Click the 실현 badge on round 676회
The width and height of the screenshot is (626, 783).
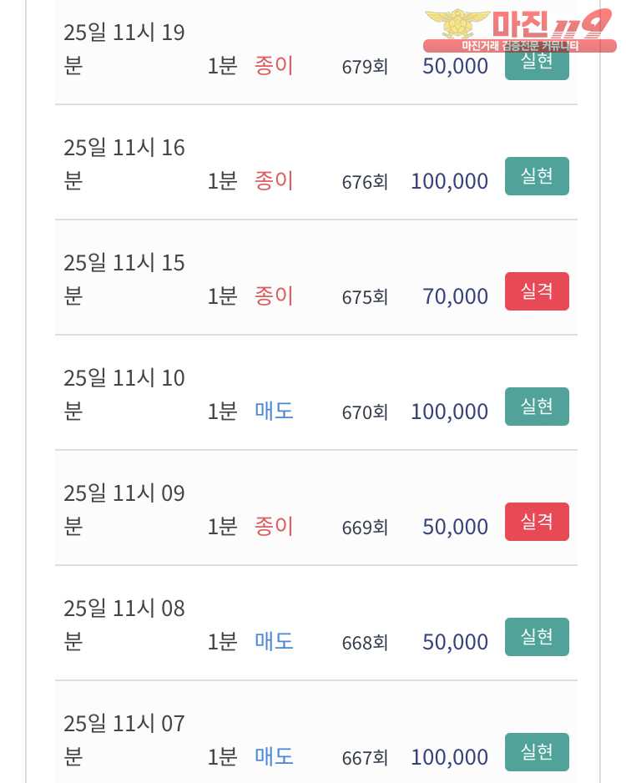click(537, 176)
